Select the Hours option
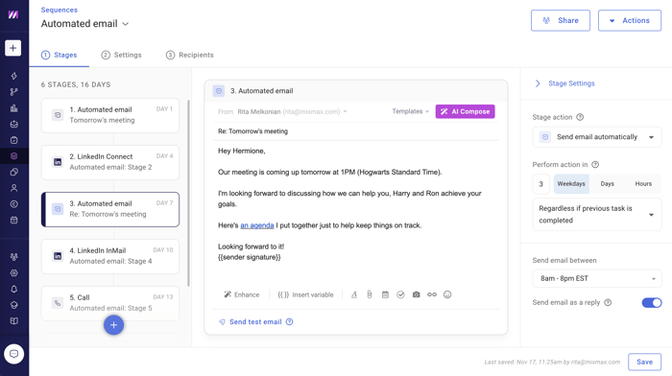Screen dimensions: 672x376 click(x=643, y=184)
